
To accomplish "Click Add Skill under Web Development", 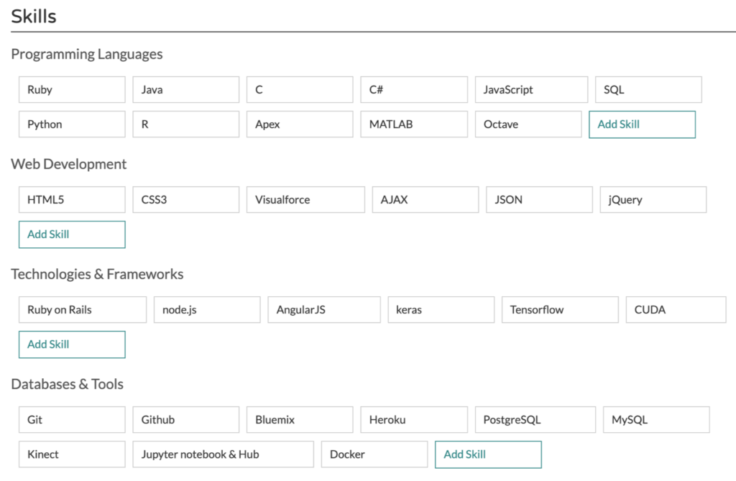I will point(72,234).
